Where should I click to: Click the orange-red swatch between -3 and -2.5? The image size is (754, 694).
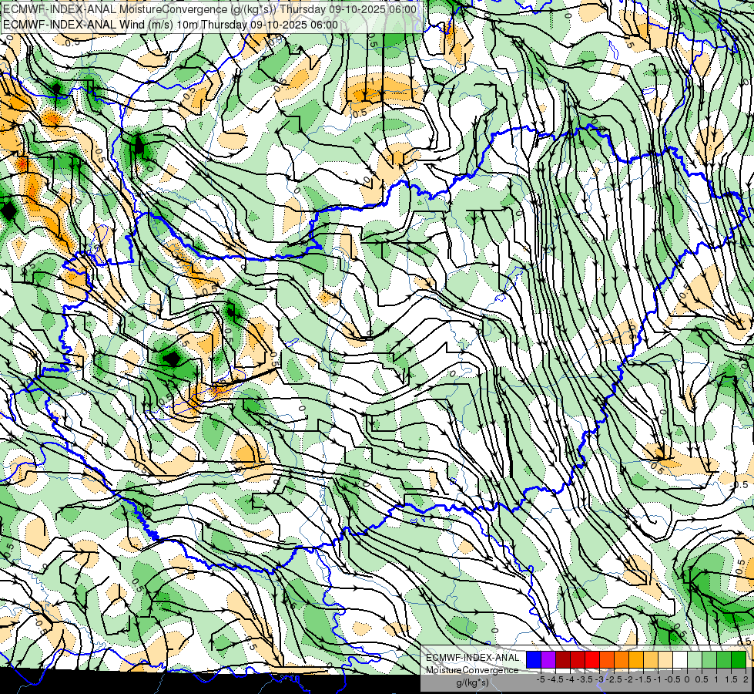pos(607,659)
